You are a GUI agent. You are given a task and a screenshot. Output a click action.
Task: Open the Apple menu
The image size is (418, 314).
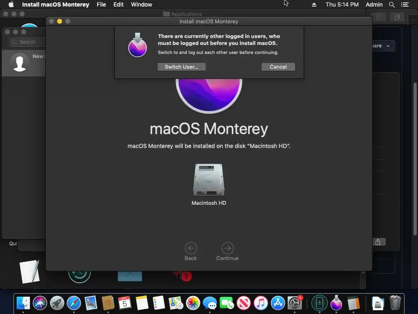click(x=11, y=4)
